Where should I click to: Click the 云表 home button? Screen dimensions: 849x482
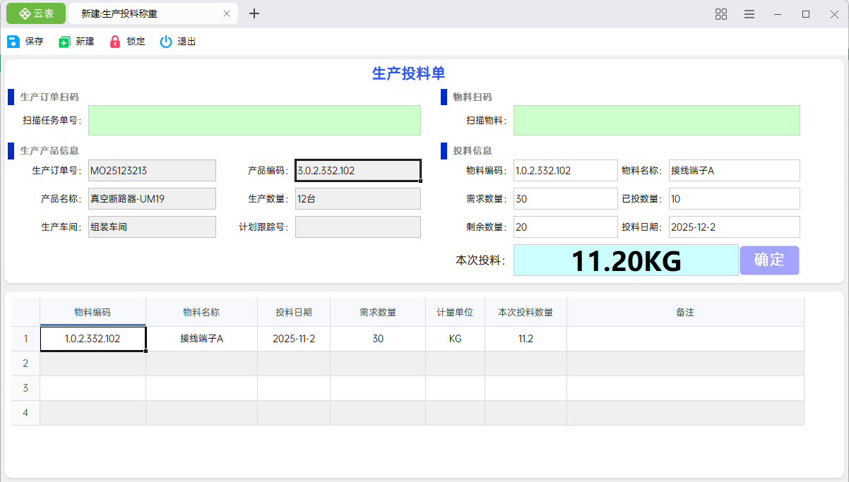tap(37, 13)
